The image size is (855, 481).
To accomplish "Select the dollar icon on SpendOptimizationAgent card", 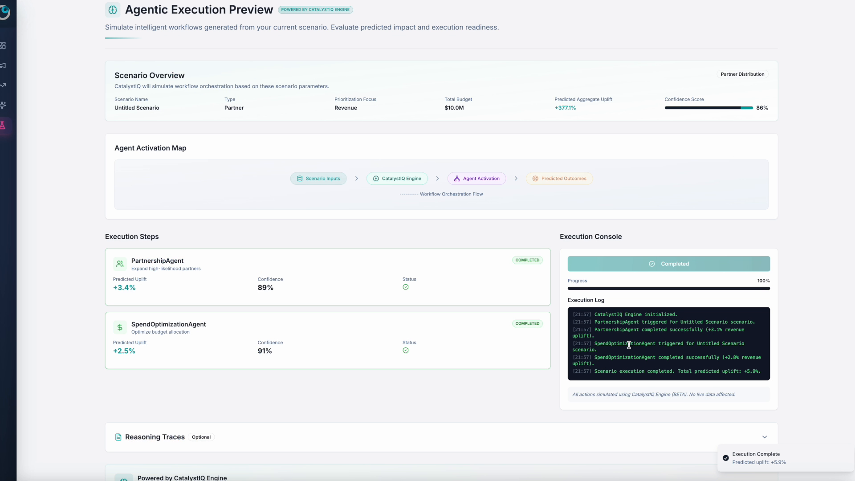I will (x=119, y=327).
